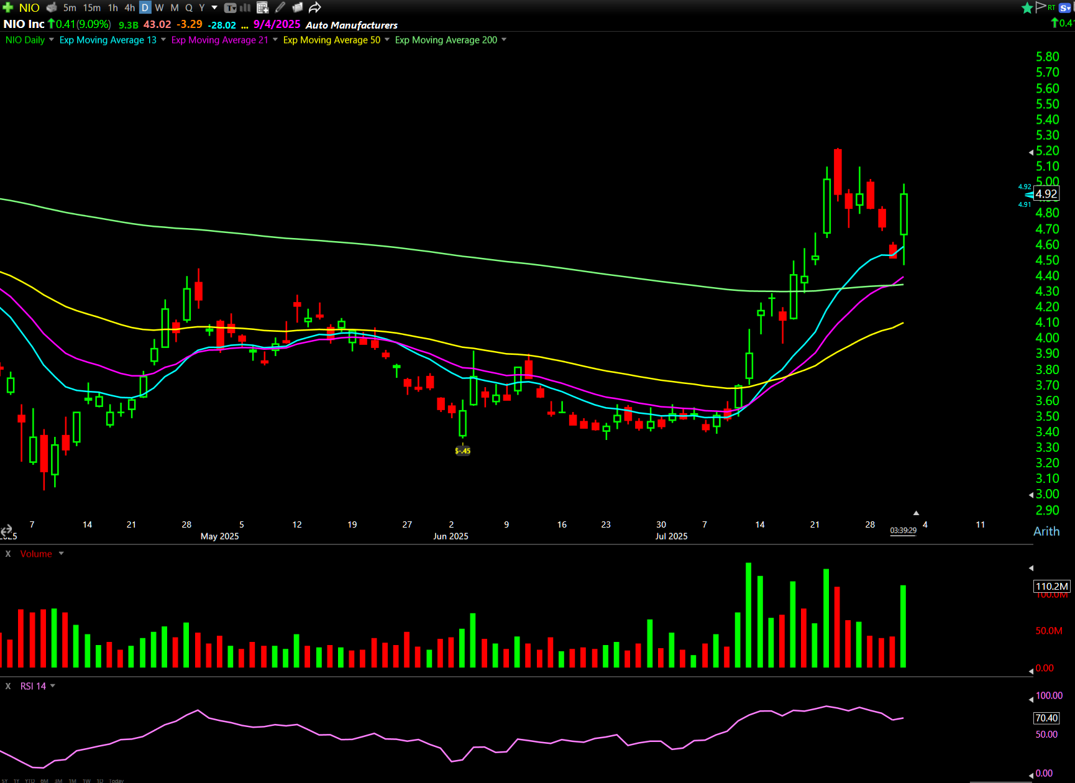Image resolution: width=1075 pixels, height=783 pixels.
Task: Switch to the 1h timeframe
Action: pyautogui.click(x=113, y=7)
